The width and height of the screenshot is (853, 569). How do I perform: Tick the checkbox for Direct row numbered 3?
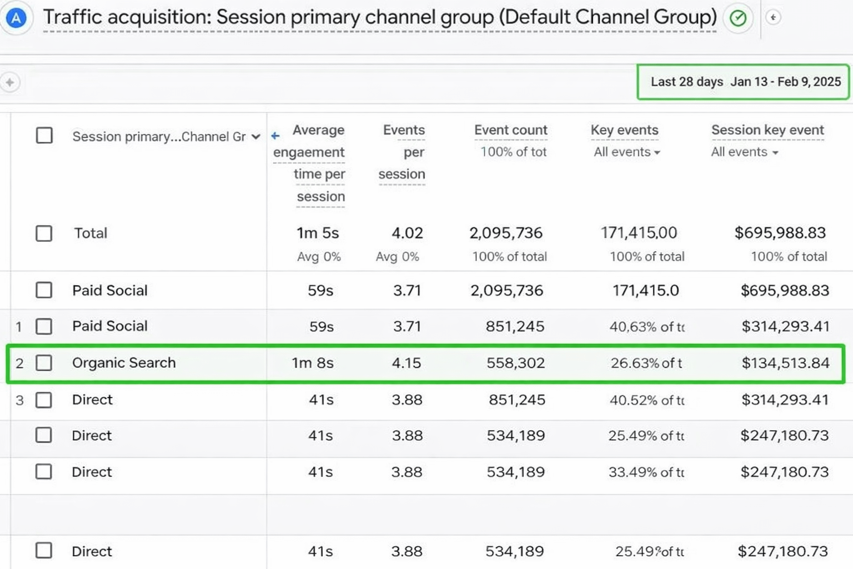[44, 400]
